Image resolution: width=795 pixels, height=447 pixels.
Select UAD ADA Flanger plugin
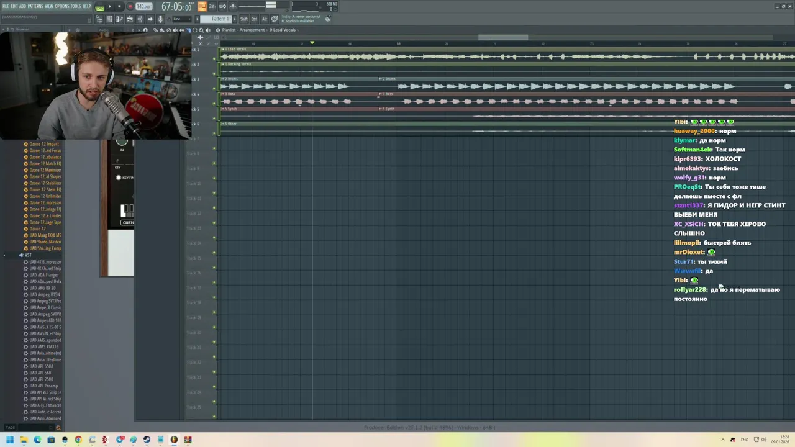(x=44, y=275)
